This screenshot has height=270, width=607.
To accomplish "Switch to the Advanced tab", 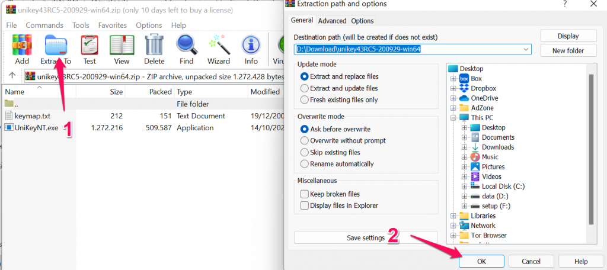I will pos(332,21).
